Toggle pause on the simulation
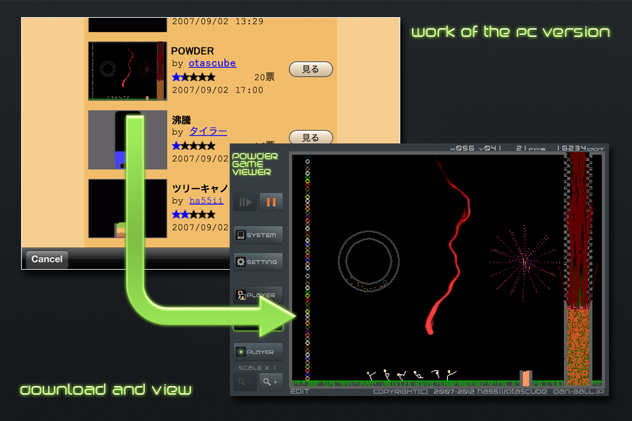The image size is (632, 421). [x=271, y=201]
